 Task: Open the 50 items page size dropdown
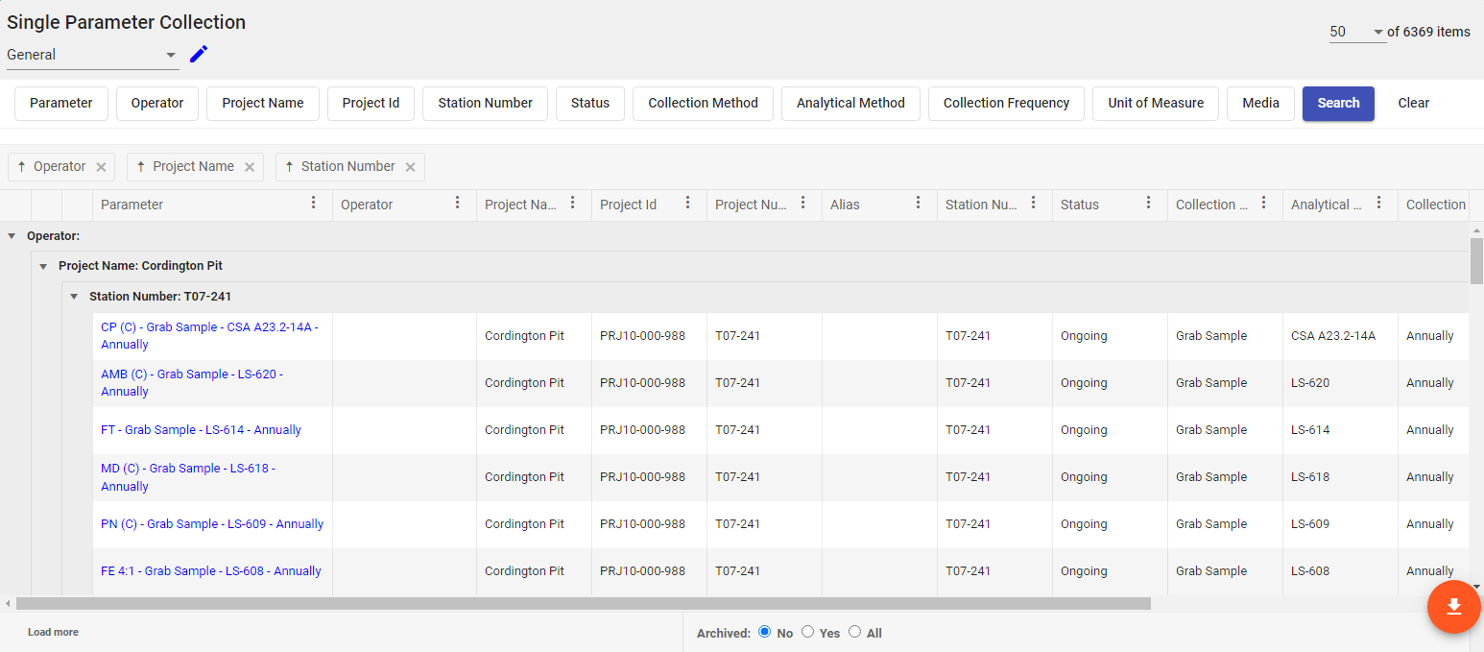click(1356, 33)
